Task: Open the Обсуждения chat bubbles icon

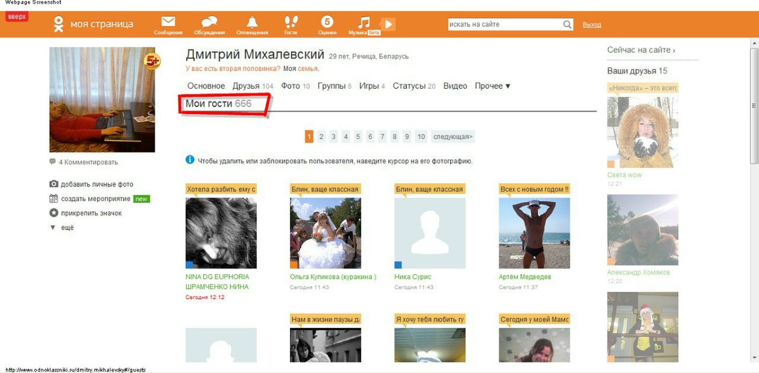Action: (209, 22)
